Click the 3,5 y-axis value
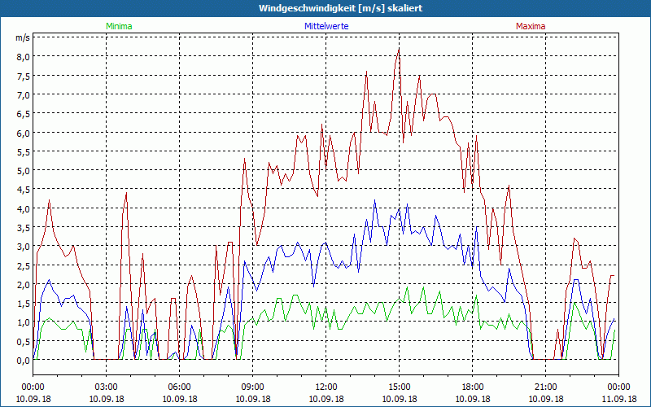Image resolution: width=651 pixels, height=407 pixels. 23,228
